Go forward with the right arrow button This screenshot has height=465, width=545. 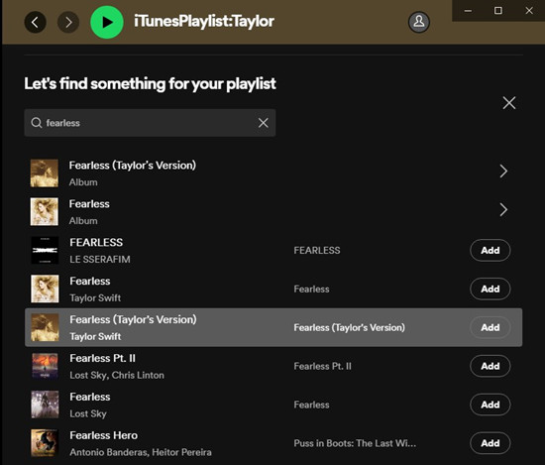click(68, 22)
